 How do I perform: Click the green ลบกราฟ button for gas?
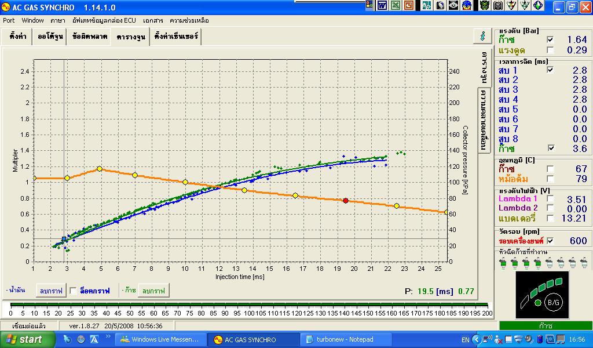(x=153, y=290)
